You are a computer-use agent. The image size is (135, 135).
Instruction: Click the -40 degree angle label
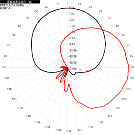coord(27,18)
